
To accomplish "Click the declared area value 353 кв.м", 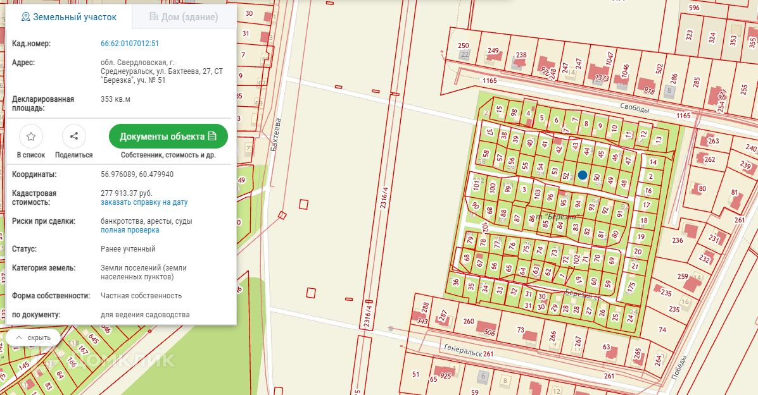I will pyautogui.click(x=115, y=99).
